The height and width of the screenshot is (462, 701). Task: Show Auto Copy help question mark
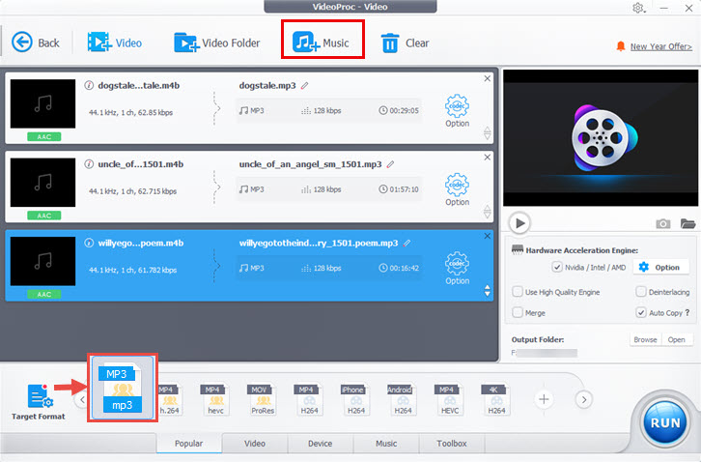pos(687,312)
